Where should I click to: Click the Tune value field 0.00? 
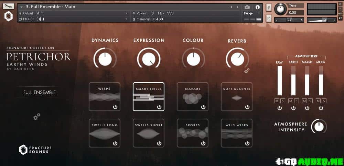click(x=295, y=13)
